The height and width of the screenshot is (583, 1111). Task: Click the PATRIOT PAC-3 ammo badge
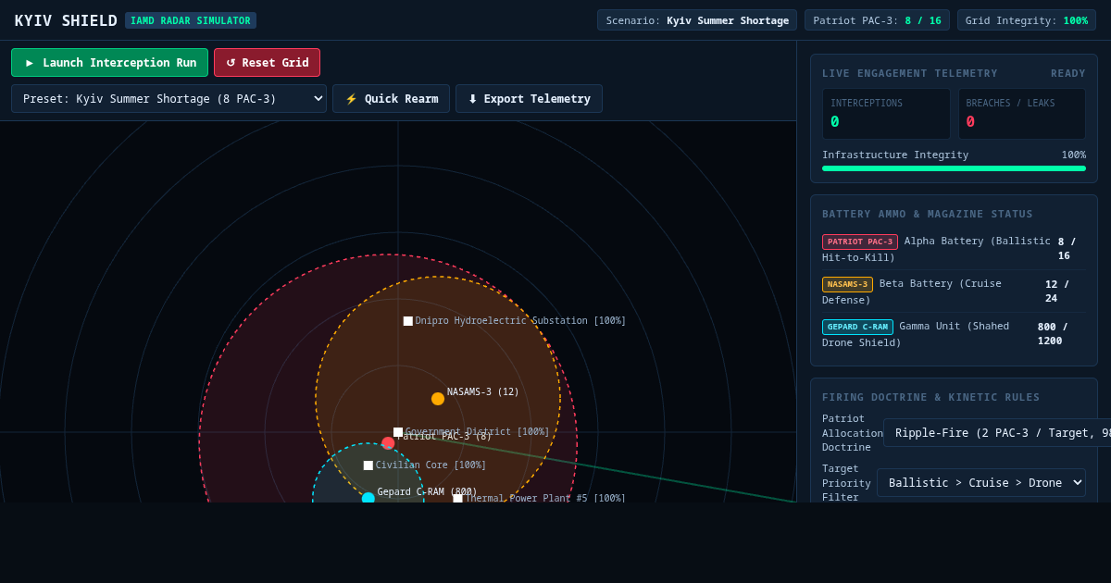coord(860,242)
